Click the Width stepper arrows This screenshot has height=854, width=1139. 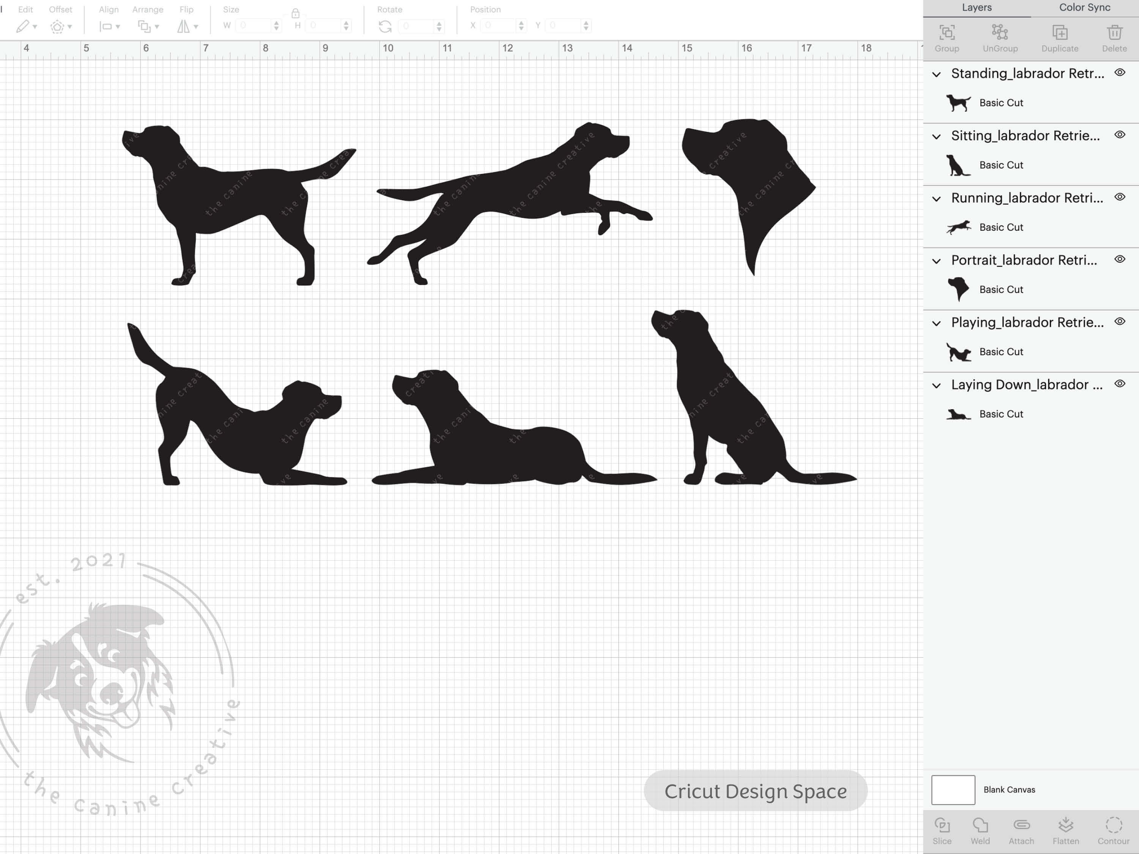[276, 26]
